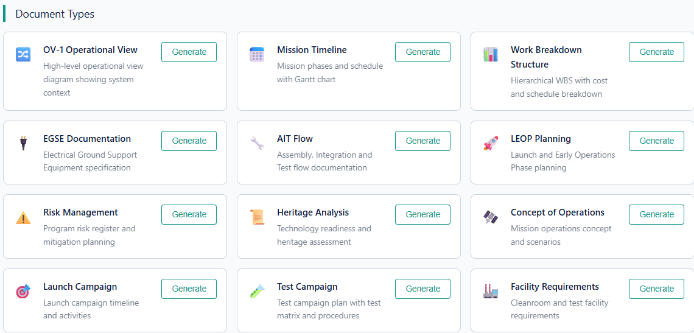Click the Heritage Analysis scroll icon
The image size is (694, 333).
(x=257, y=217)
